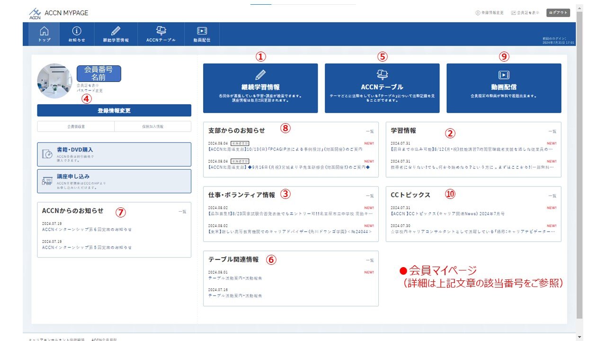Open the 継続学習情報 card title
The height and width of the screenshot is (341, 606).
click(x=260, y=87)
